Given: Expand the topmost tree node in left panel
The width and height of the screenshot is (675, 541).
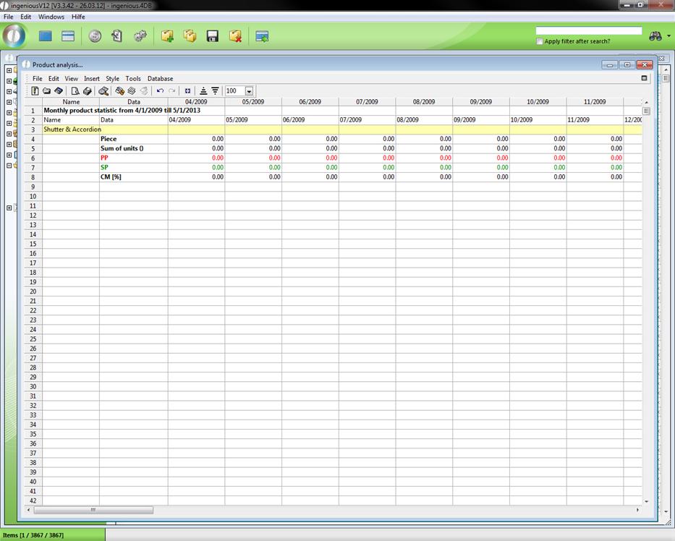Looking at the screenshot, I should (x=9, y=70).
